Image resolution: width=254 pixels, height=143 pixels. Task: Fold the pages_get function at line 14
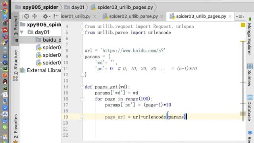[x=82, y=87]
